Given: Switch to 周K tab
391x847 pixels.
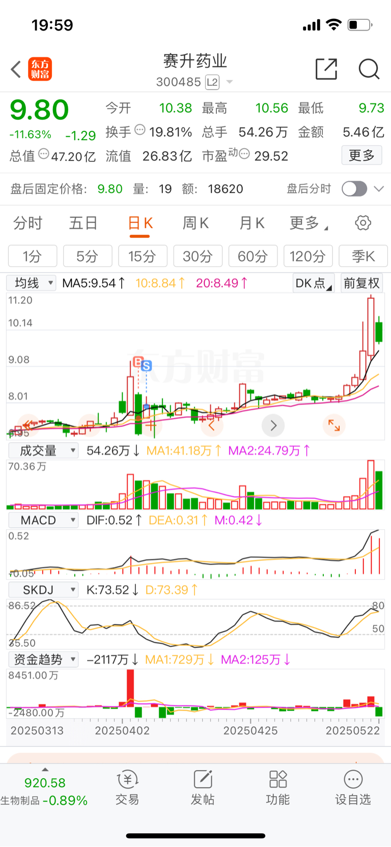Looking at the screenshot, I should [x=196, y=223].
